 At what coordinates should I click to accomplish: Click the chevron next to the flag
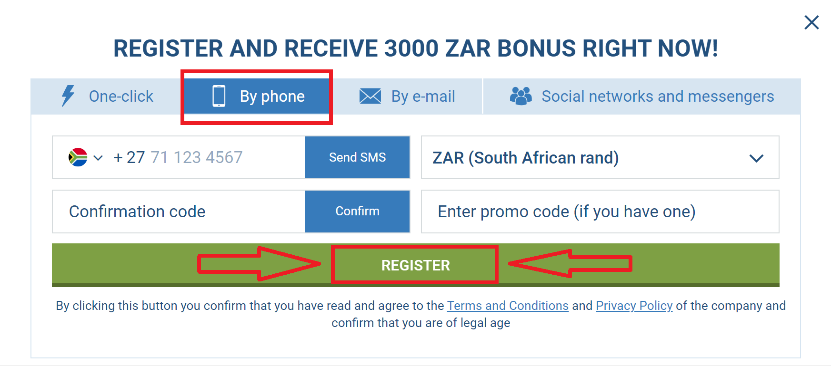99,158
